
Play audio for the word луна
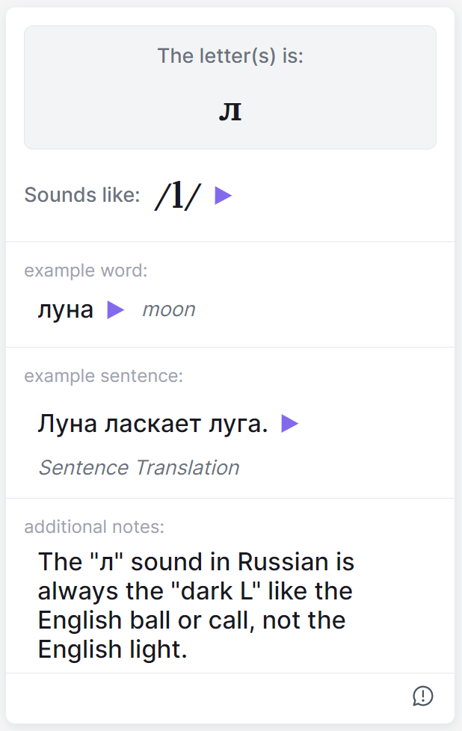[115, 310]
